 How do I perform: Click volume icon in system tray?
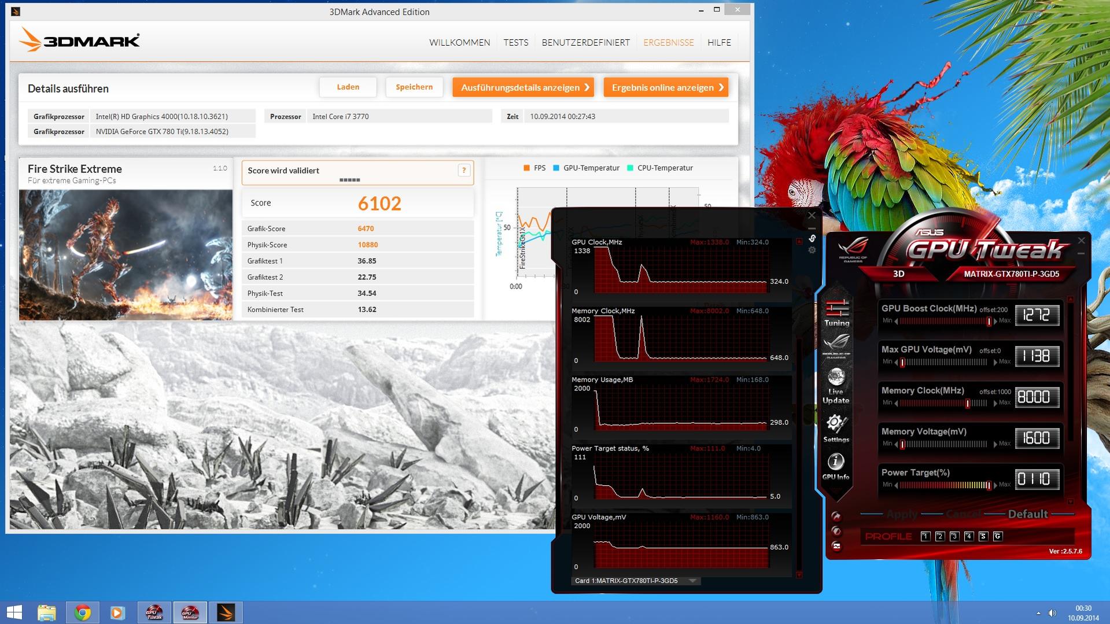(1052, 613)
